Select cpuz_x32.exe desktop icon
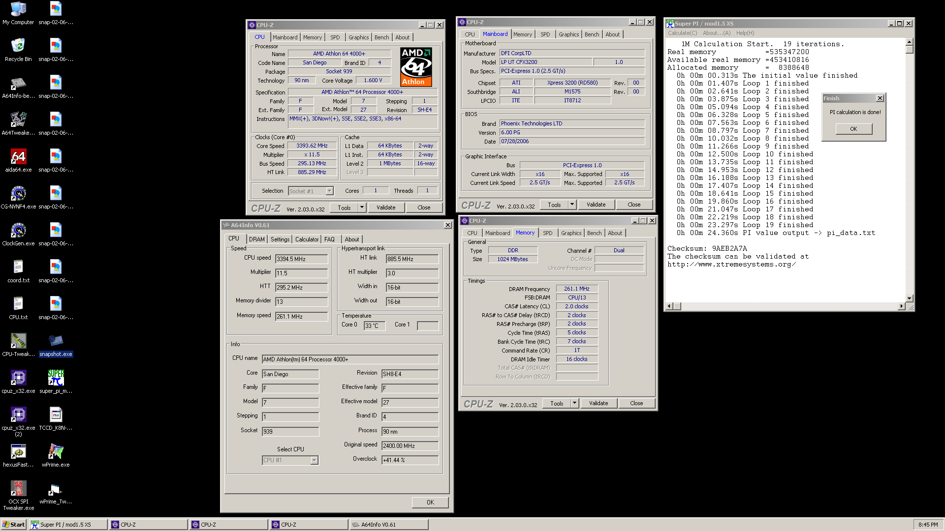The width and height of the screenshot is (945, 531). click(18, 382)
